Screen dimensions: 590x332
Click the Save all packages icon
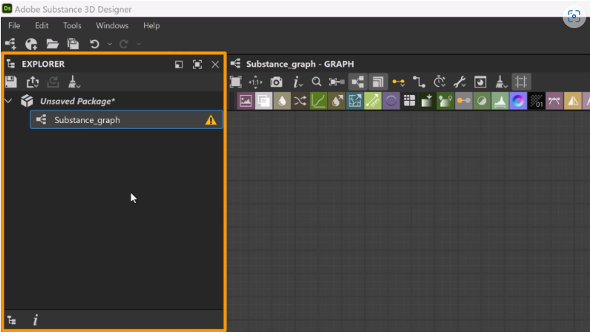(73, 44)
